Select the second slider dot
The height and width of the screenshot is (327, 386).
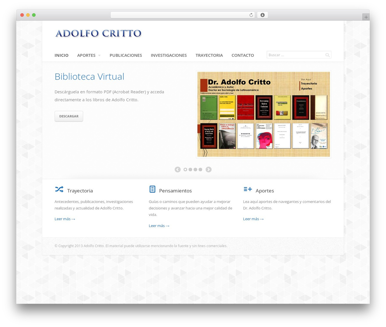click(x=190, y=170)
